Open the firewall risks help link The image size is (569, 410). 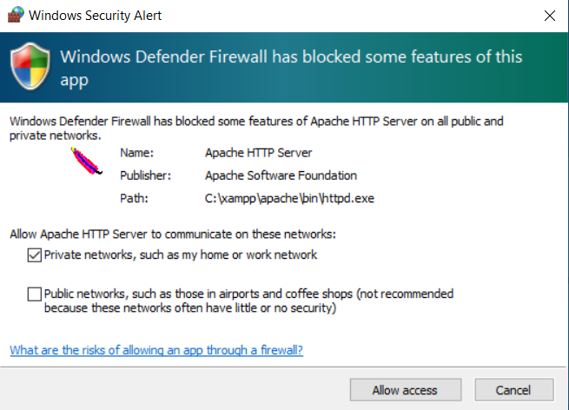pos(156,350)
